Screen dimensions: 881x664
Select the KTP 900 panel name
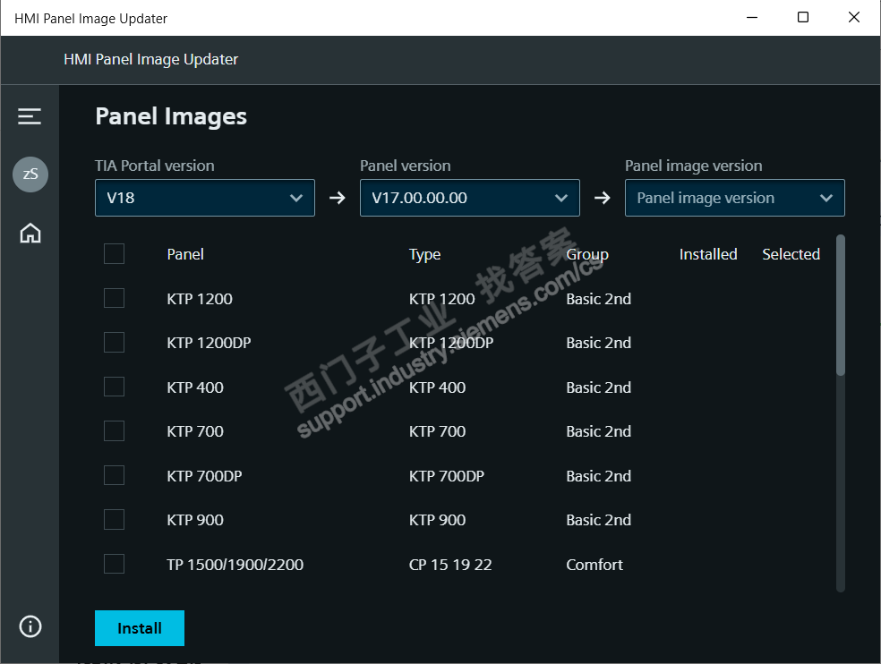click(x=195, y=520)
